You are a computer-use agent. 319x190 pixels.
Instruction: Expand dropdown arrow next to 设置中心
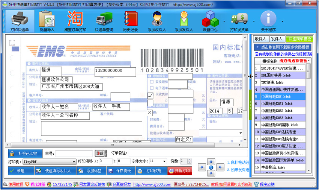tap(224, 21)
